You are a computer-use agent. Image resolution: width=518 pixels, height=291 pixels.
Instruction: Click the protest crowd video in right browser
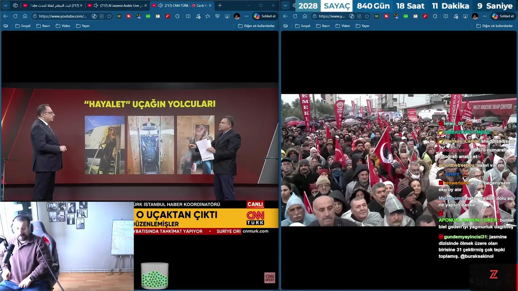tap(399, 160)
